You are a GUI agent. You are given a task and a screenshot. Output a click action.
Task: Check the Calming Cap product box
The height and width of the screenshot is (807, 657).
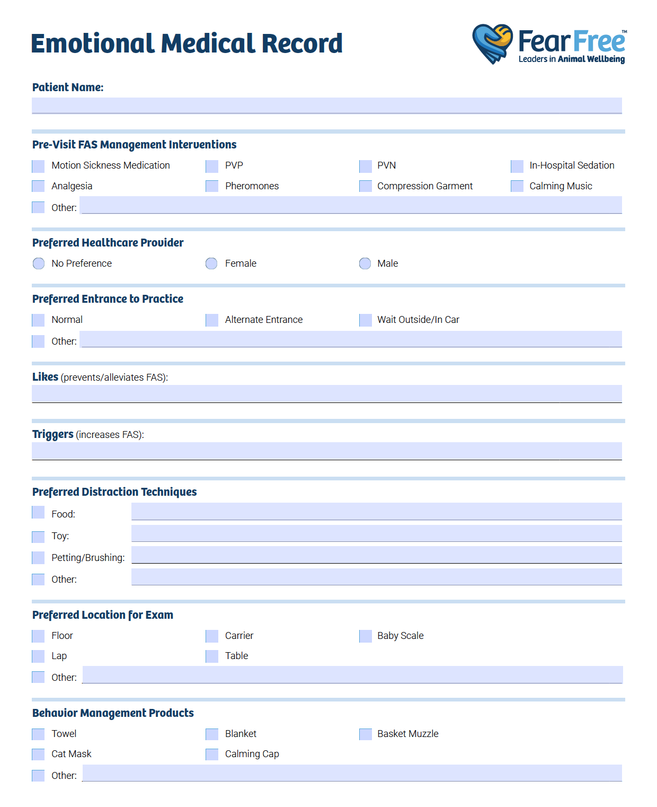tap(212, 755)
